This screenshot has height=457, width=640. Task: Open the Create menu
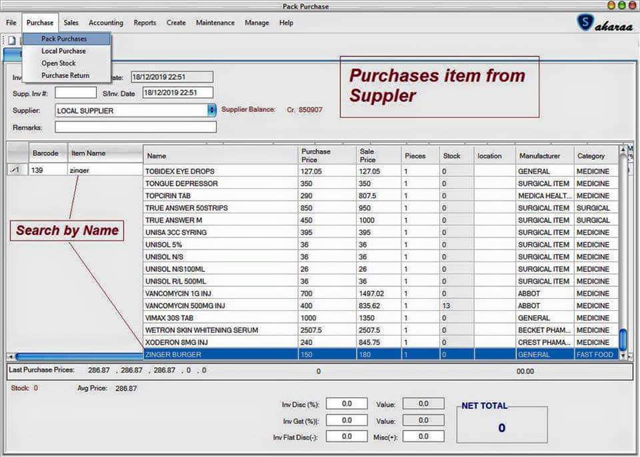[176, 23]
